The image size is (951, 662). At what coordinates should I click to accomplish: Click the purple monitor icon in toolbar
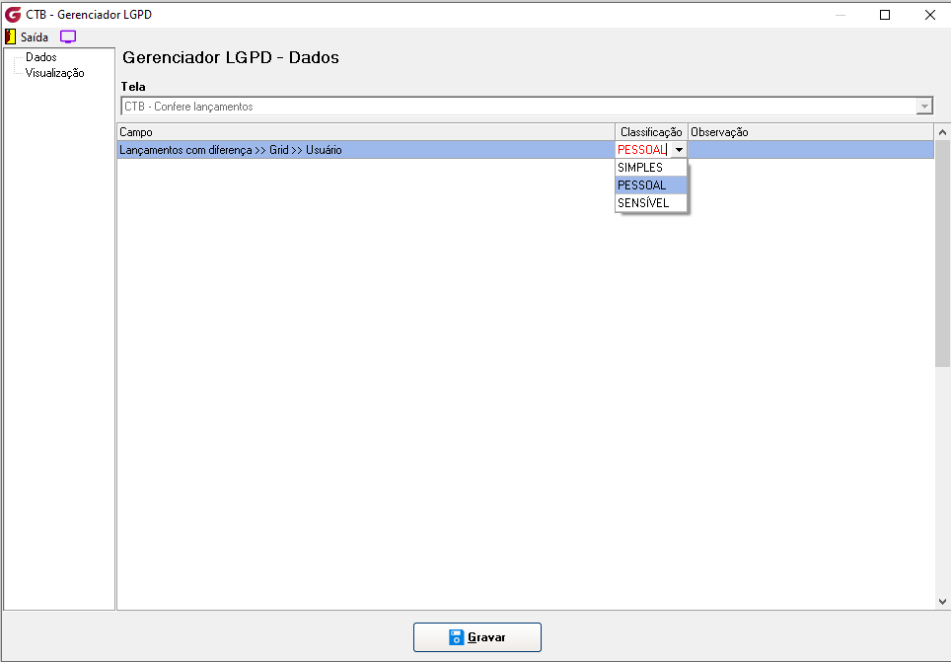pos(68,37)
